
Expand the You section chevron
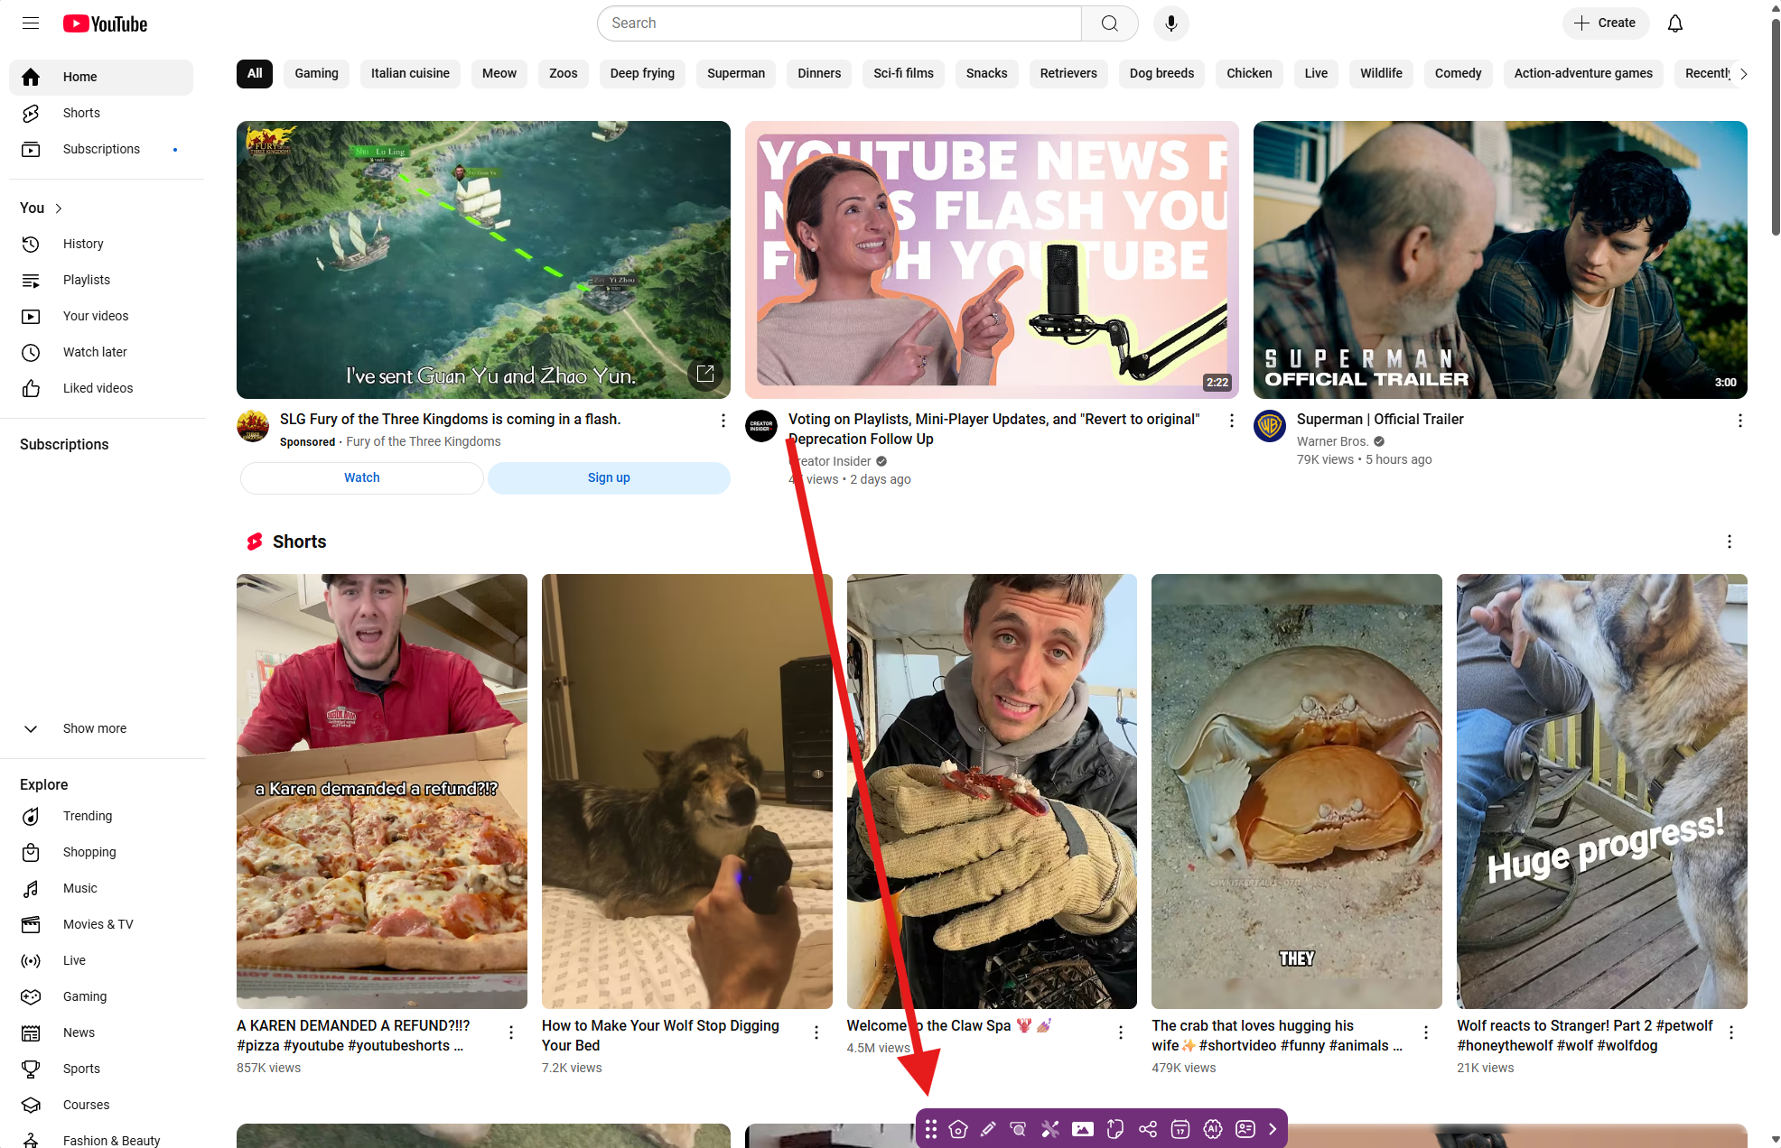(59, 208)
